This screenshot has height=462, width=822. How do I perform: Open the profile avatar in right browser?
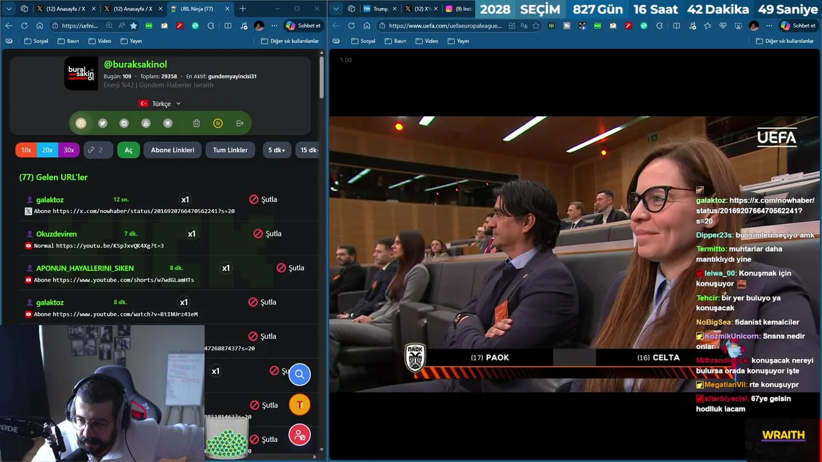coord(754,26)
